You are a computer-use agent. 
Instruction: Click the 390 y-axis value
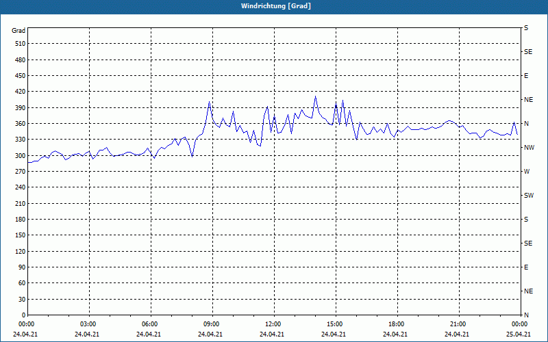[x=21, y=108]
